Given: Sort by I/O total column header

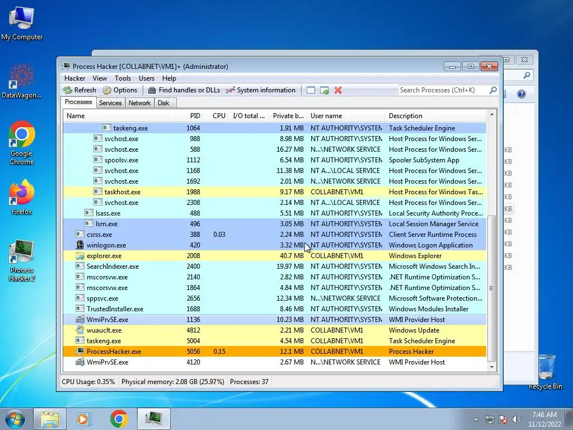Looking at the screenshot, I should [x=249, y=116].
